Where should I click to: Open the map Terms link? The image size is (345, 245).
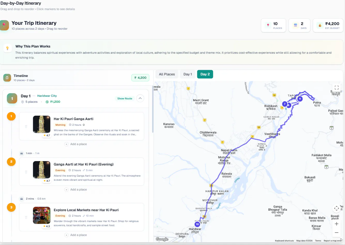tap(318, 241)
